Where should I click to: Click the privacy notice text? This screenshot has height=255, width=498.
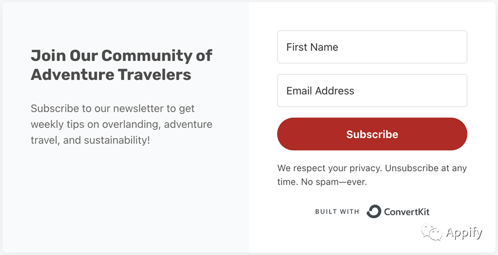[x=372, y=175]
